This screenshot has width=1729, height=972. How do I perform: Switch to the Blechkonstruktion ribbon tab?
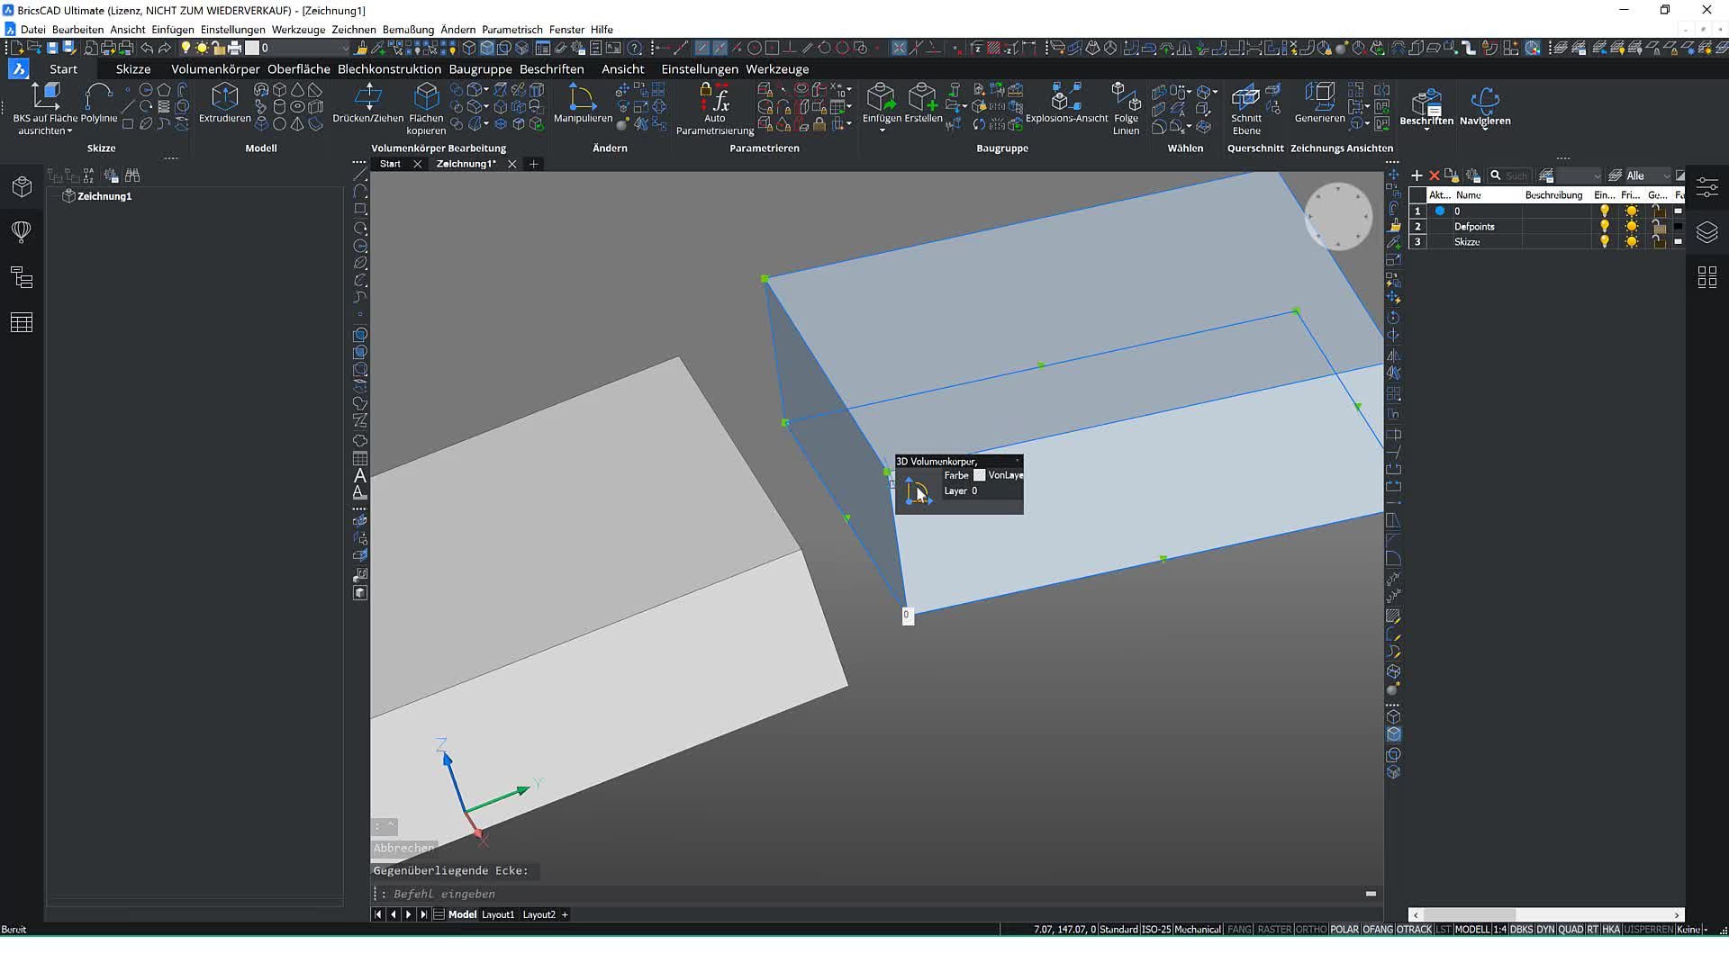(389, 68)
